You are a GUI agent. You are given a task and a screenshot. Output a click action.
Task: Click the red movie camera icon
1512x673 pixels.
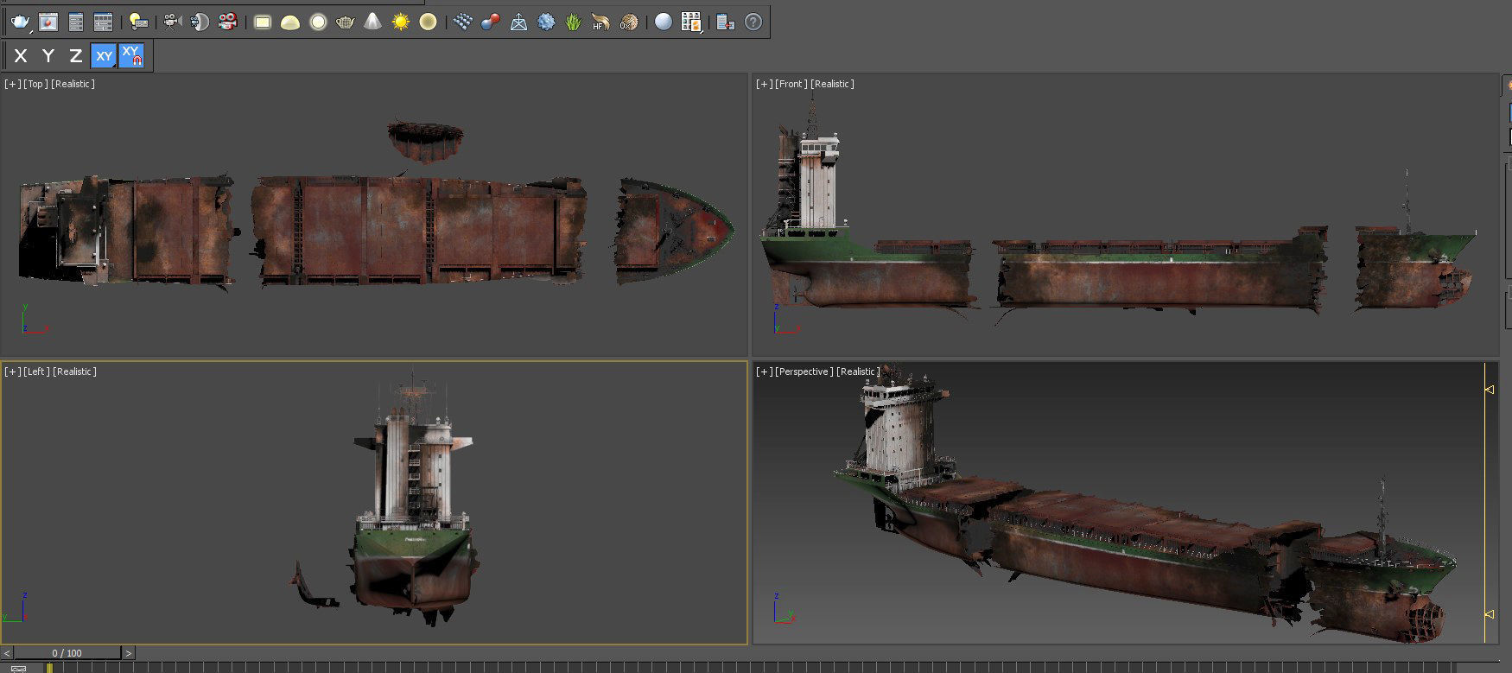point(228,22)
